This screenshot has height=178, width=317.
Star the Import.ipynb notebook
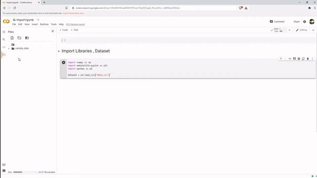click(x=38, y=20)
